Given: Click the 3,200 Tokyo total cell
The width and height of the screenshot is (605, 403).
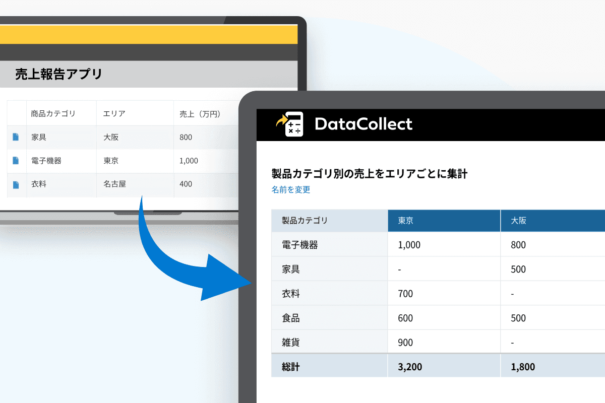Looking at the screenshot, I should 410,367.
